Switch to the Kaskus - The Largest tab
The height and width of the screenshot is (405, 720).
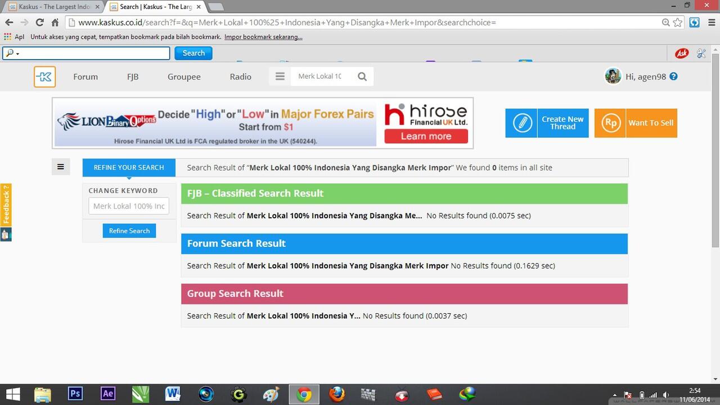point(54,7)
